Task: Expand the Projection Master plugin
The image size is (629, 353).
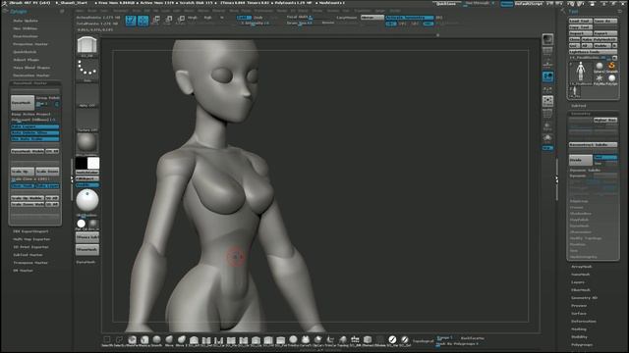Action: point(30,44)
